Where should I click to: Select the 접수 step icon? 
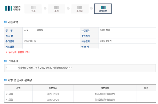click(x=33, y=9)
